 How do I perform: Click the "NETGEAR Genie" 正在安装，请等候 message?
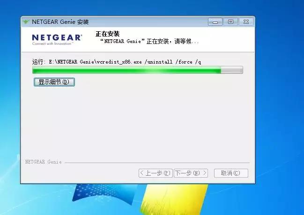[149, 41]
